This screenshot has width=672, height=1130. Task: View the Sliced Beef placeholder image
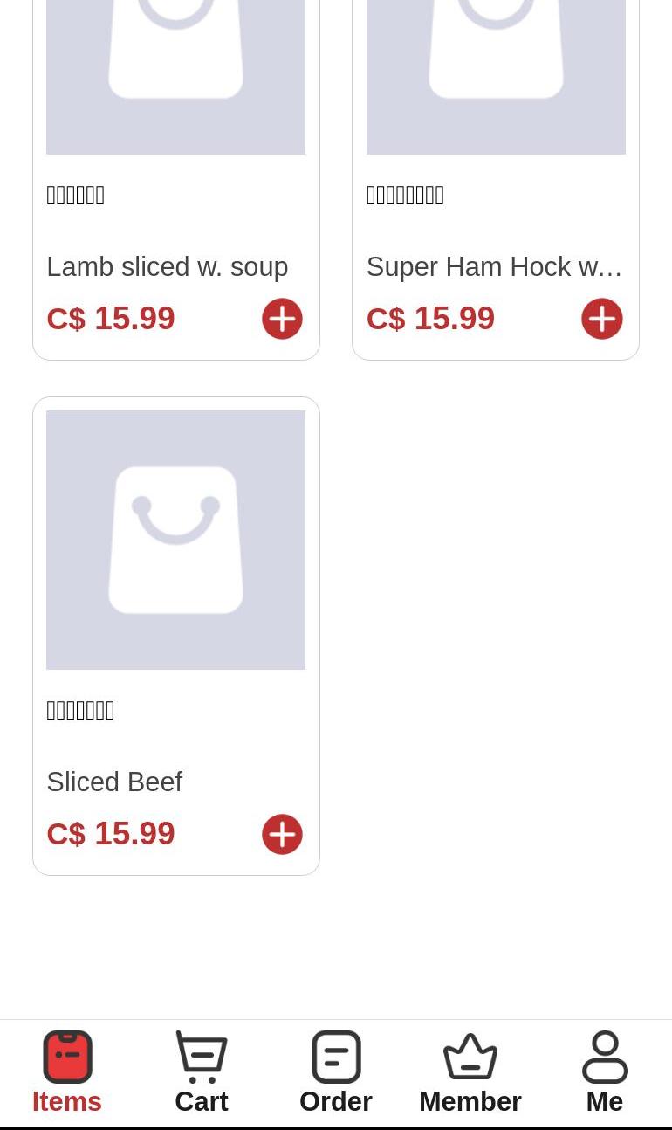coord(175,540)
